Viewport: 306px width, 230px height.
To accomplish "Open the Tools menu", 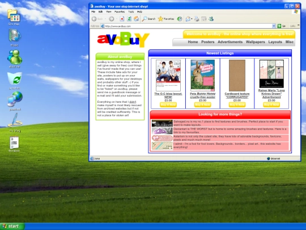I will 131,12.
